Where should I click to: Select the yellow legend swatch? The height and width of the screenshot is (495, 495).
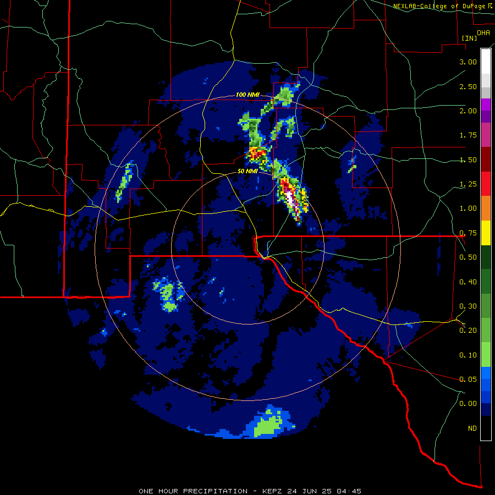pos(486,233)
